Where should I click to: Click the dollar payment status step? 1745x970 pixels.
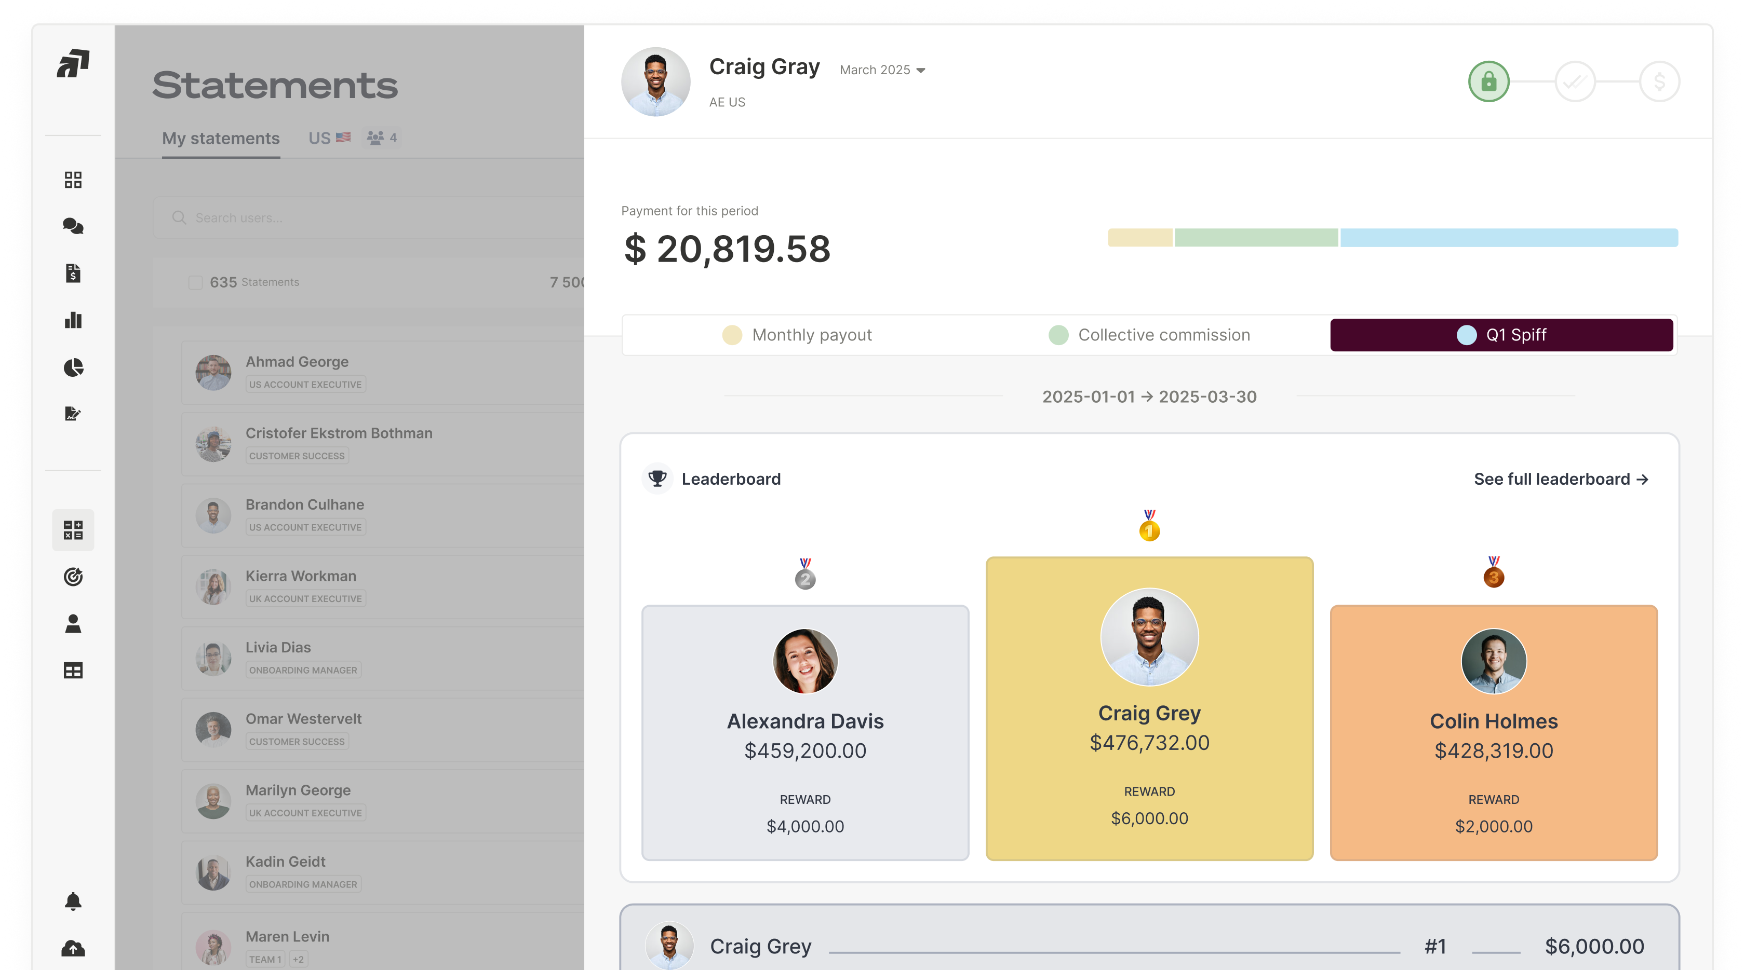click(x=1659, y=82)
